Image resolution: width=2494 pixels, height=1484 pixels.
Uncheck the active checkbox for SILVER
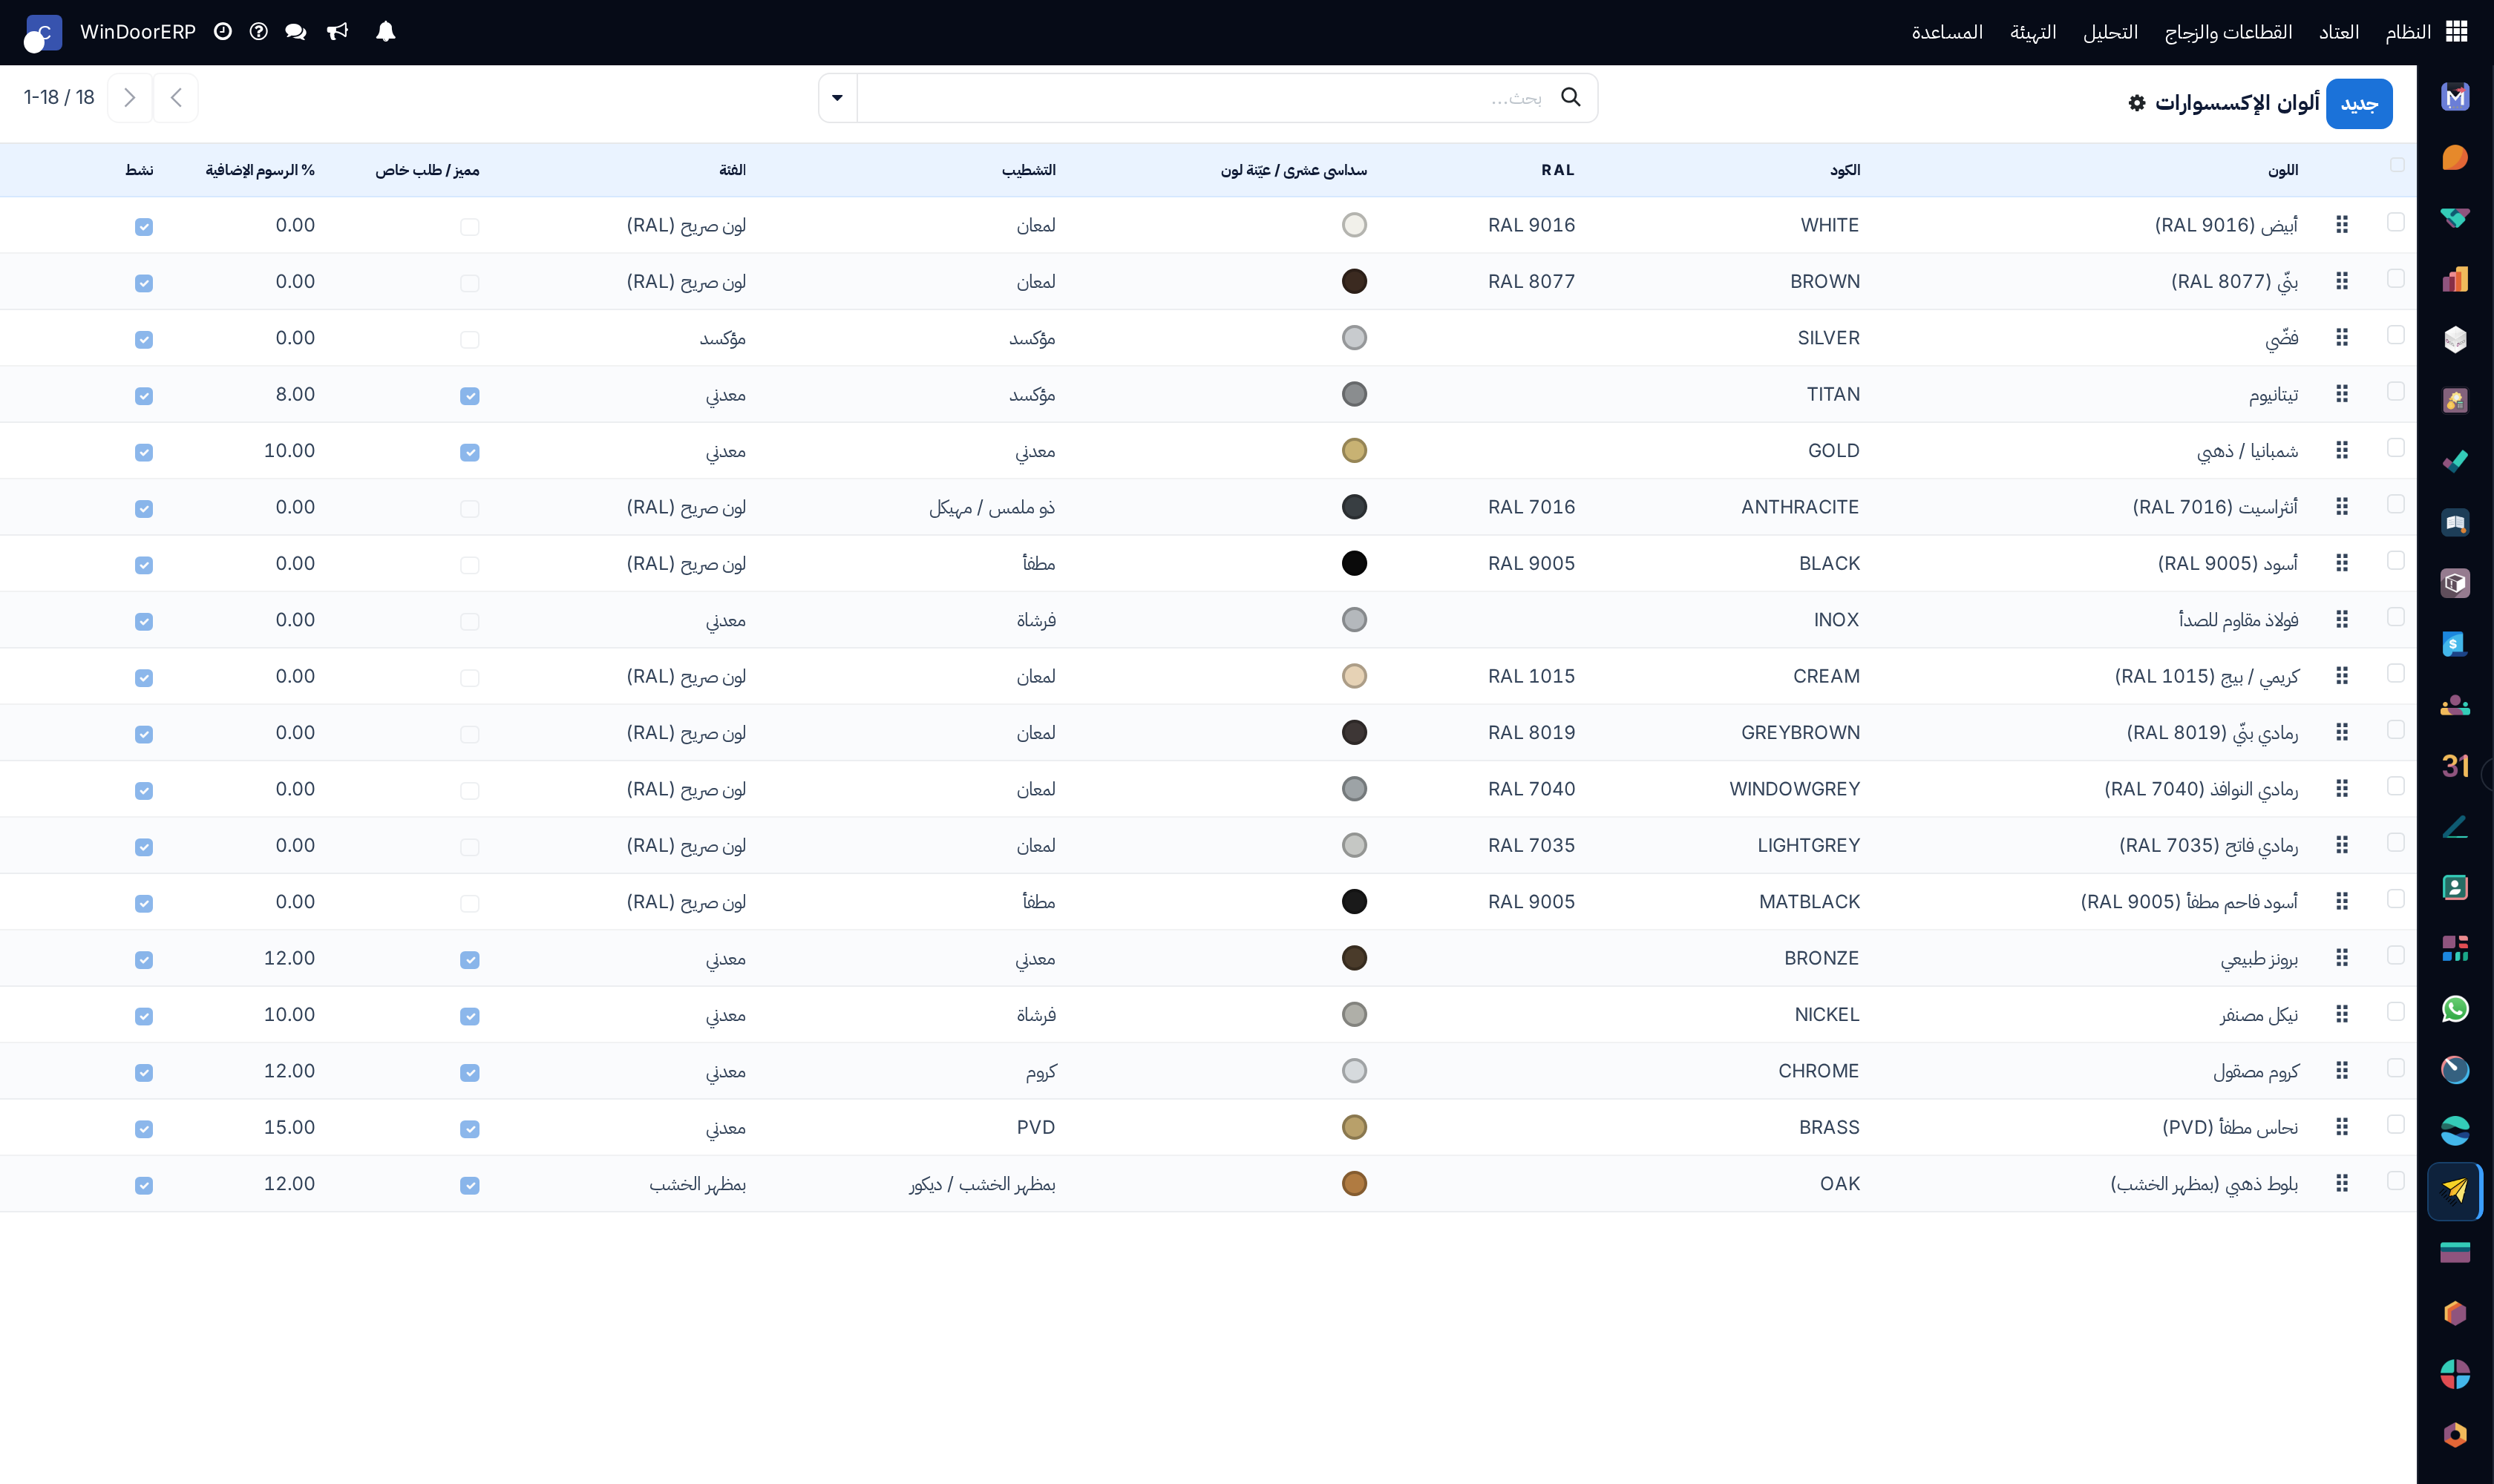[144, 340]
